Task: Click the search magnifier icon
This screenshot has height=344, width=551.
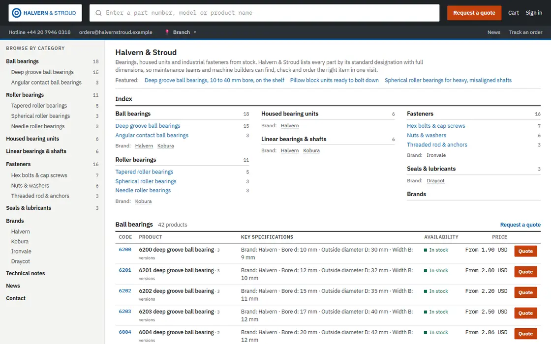Action: tap(99, 13)
